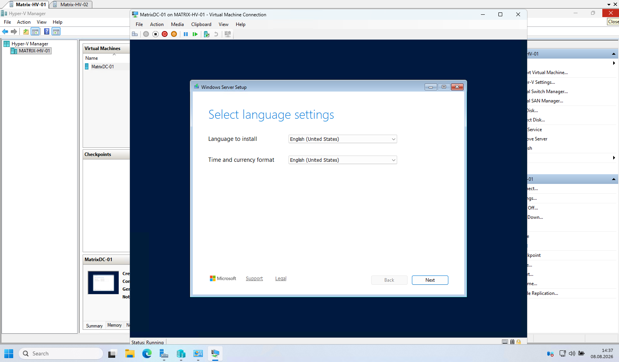The image size is (619, 362).
Task: Click the clock showing 14:37
Action: pyautogui.click(x=607, y=350)
